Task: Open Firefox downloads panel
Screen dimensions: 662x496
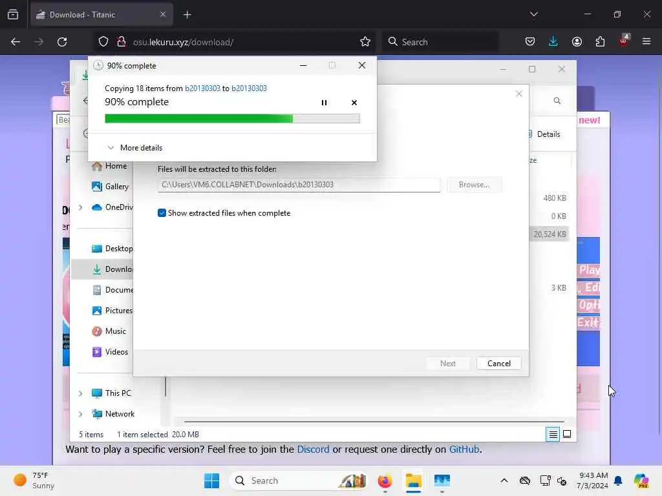Action: tap(553, 42)
